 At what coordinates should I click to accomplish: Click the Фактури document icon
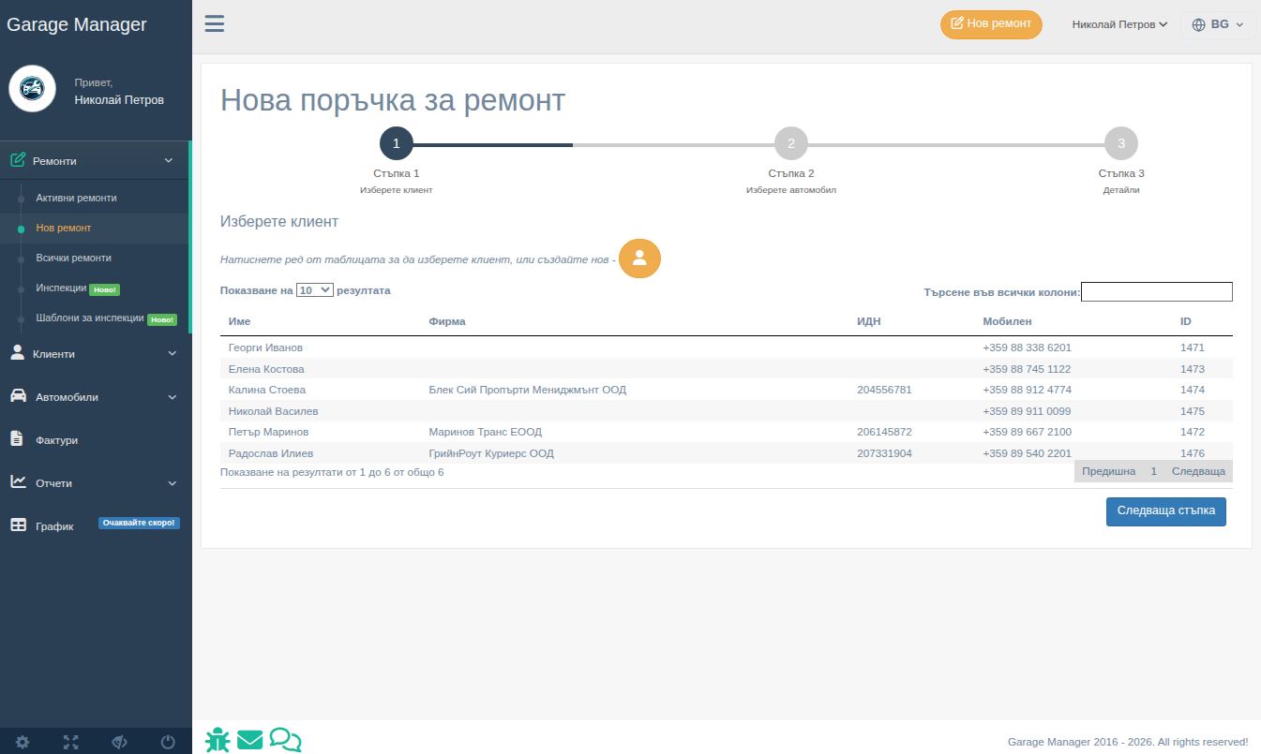[x=17, y=438]
